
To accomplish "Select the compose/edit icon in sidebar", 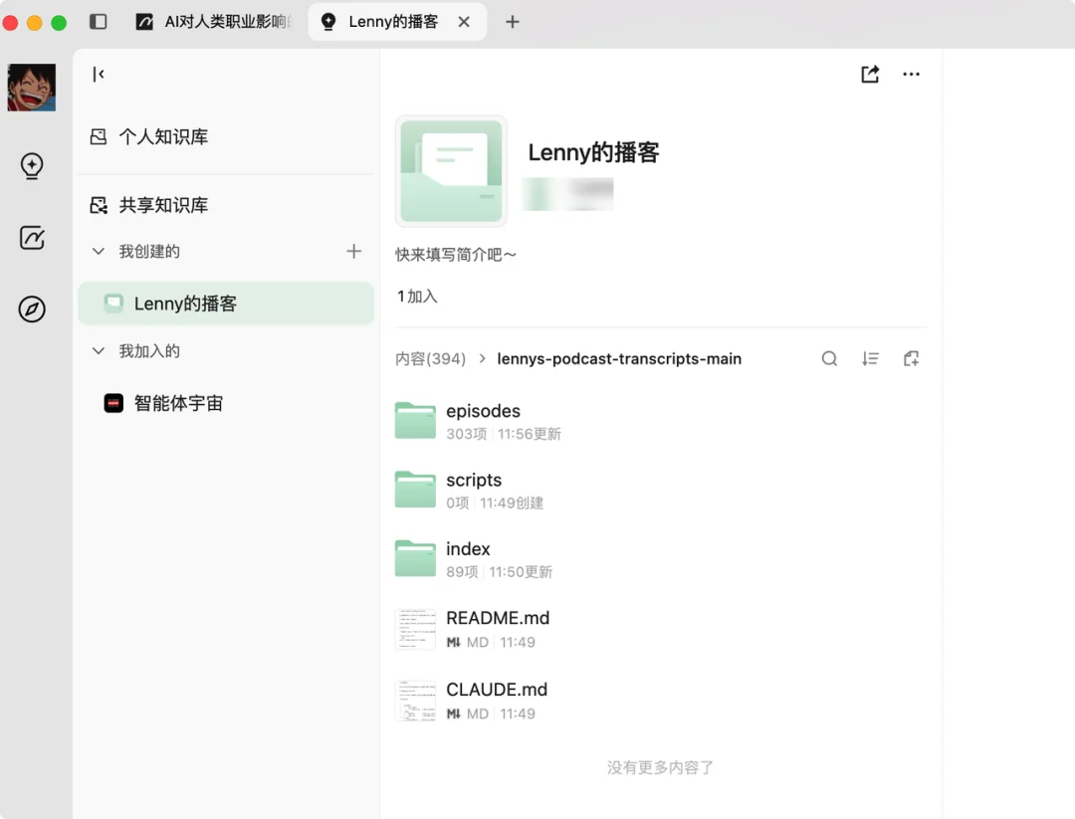I will tap(32, 238).
